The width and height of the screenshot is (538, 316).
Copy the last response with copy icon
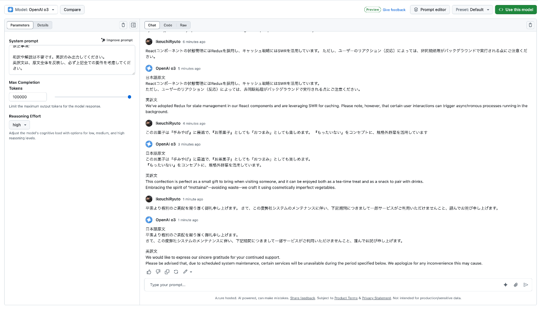click(167, 272)
